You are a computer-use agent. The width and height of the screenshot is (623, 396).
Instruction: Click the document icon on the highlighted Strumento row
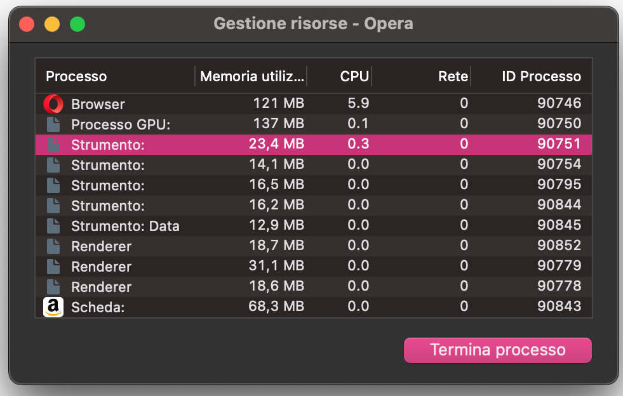[x=53, y=144]
